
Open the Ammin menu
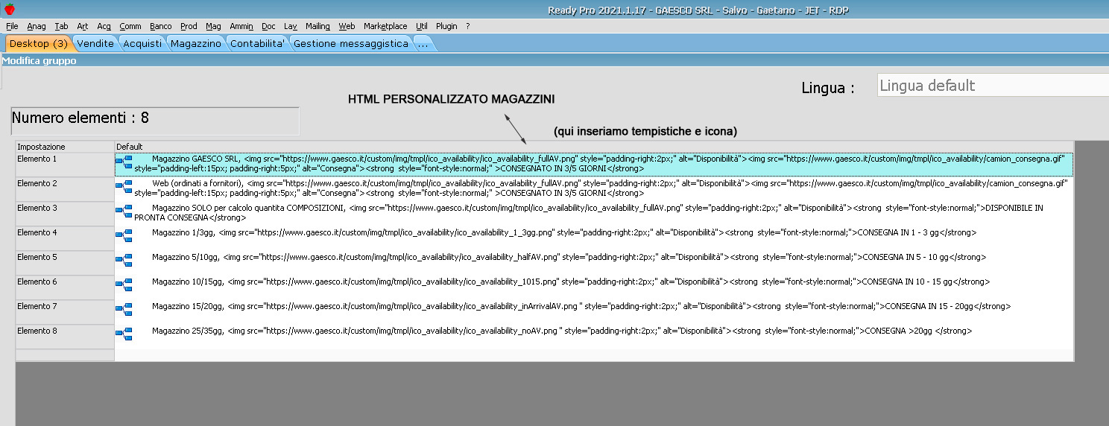tap(241, 26)
